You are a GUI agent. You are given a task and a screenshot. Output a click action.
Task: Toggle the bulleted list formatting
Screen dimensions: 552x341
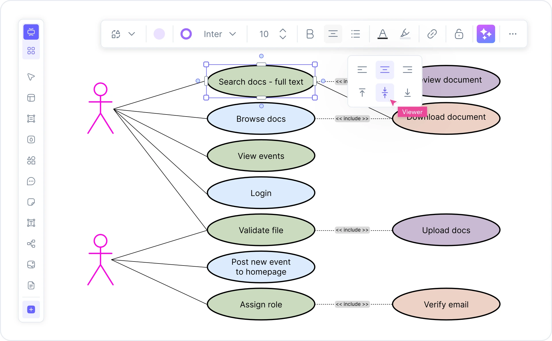click(x=355, y=34)
